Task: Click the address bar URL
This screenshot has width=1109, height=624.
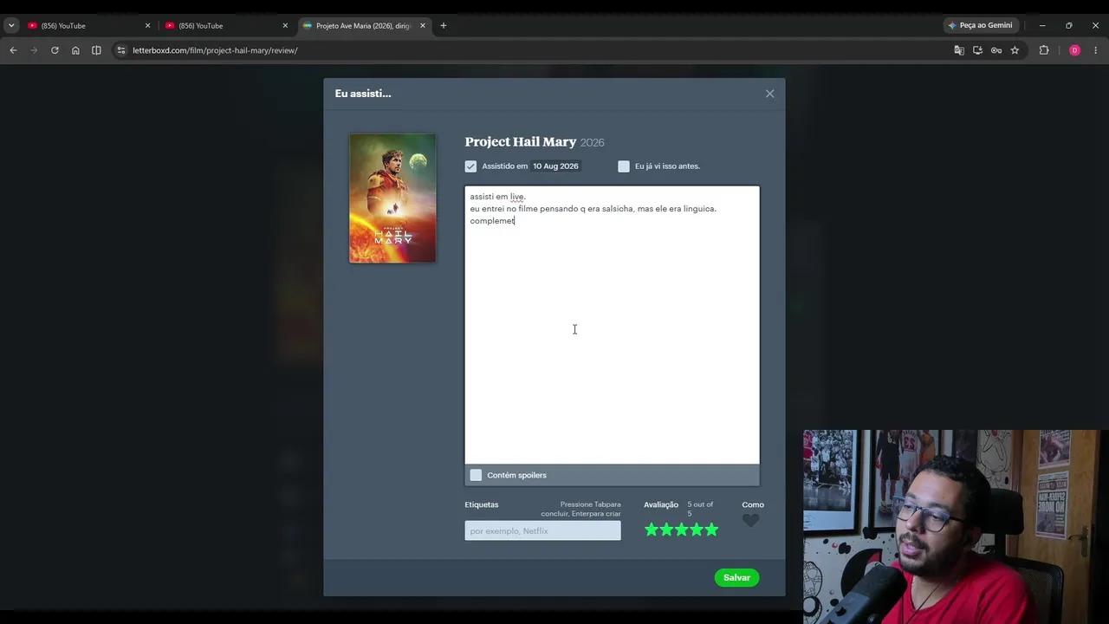Action: 215,50
